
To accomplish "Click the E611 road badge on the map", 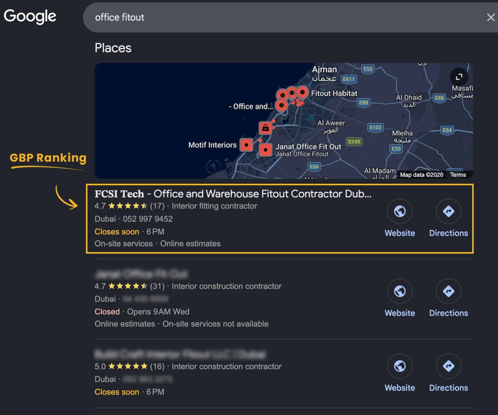I will [349, 79].
